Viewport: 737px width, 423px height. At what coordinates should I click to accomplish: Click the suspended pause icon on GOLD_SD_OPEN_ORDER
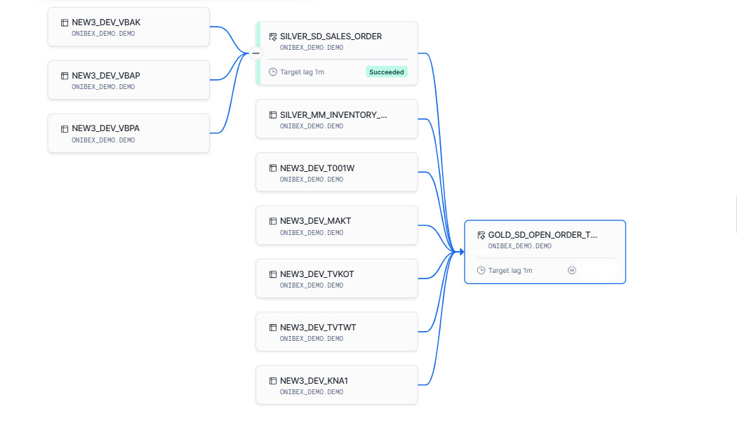pos(572,270)
